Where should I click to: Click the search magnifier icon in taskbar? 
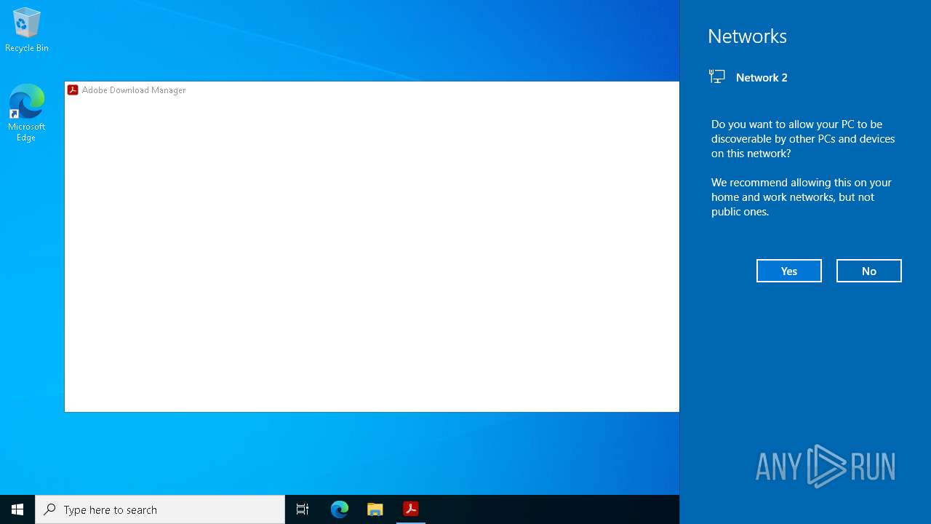(49, 509)
